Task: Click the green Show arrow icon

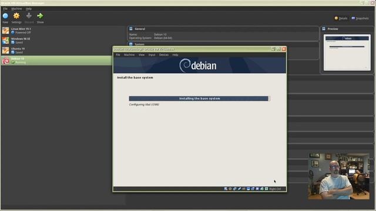Action: tap(40, 16)
